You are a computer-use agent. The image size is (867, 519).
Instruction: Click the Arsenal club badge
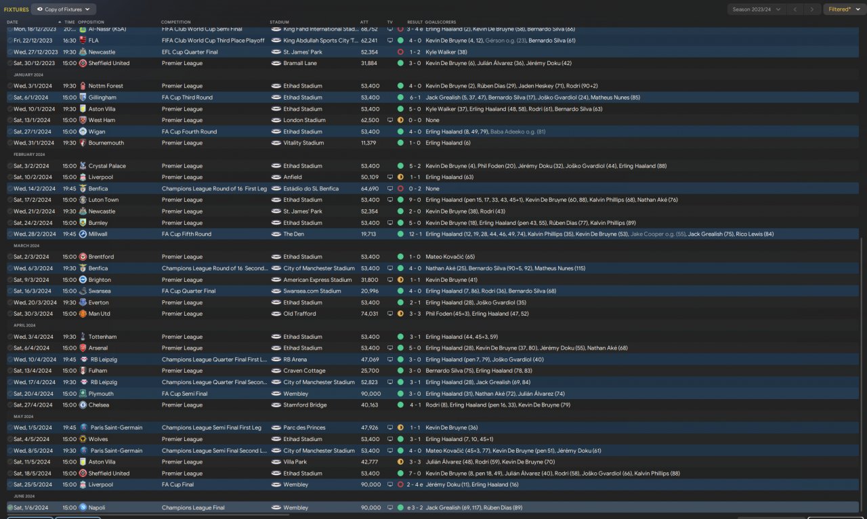click(83, 348)
